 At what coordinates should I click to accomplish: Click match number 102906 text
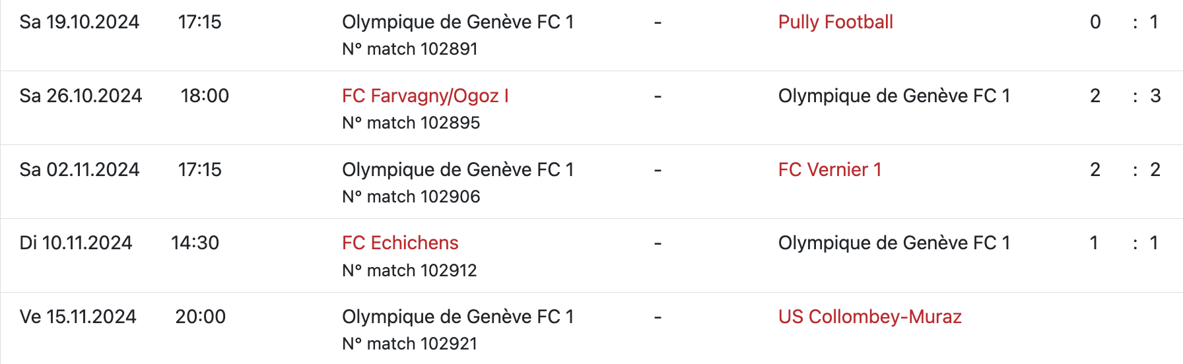click(411, 197)
